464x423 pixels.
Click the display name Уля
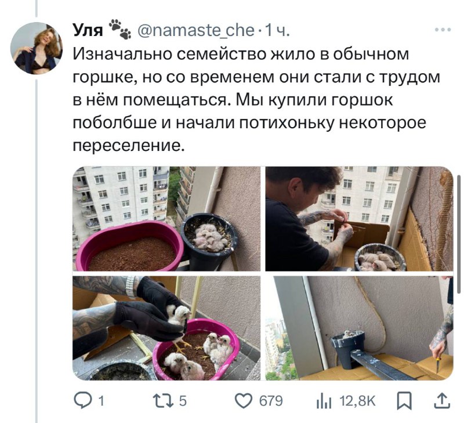88,30
